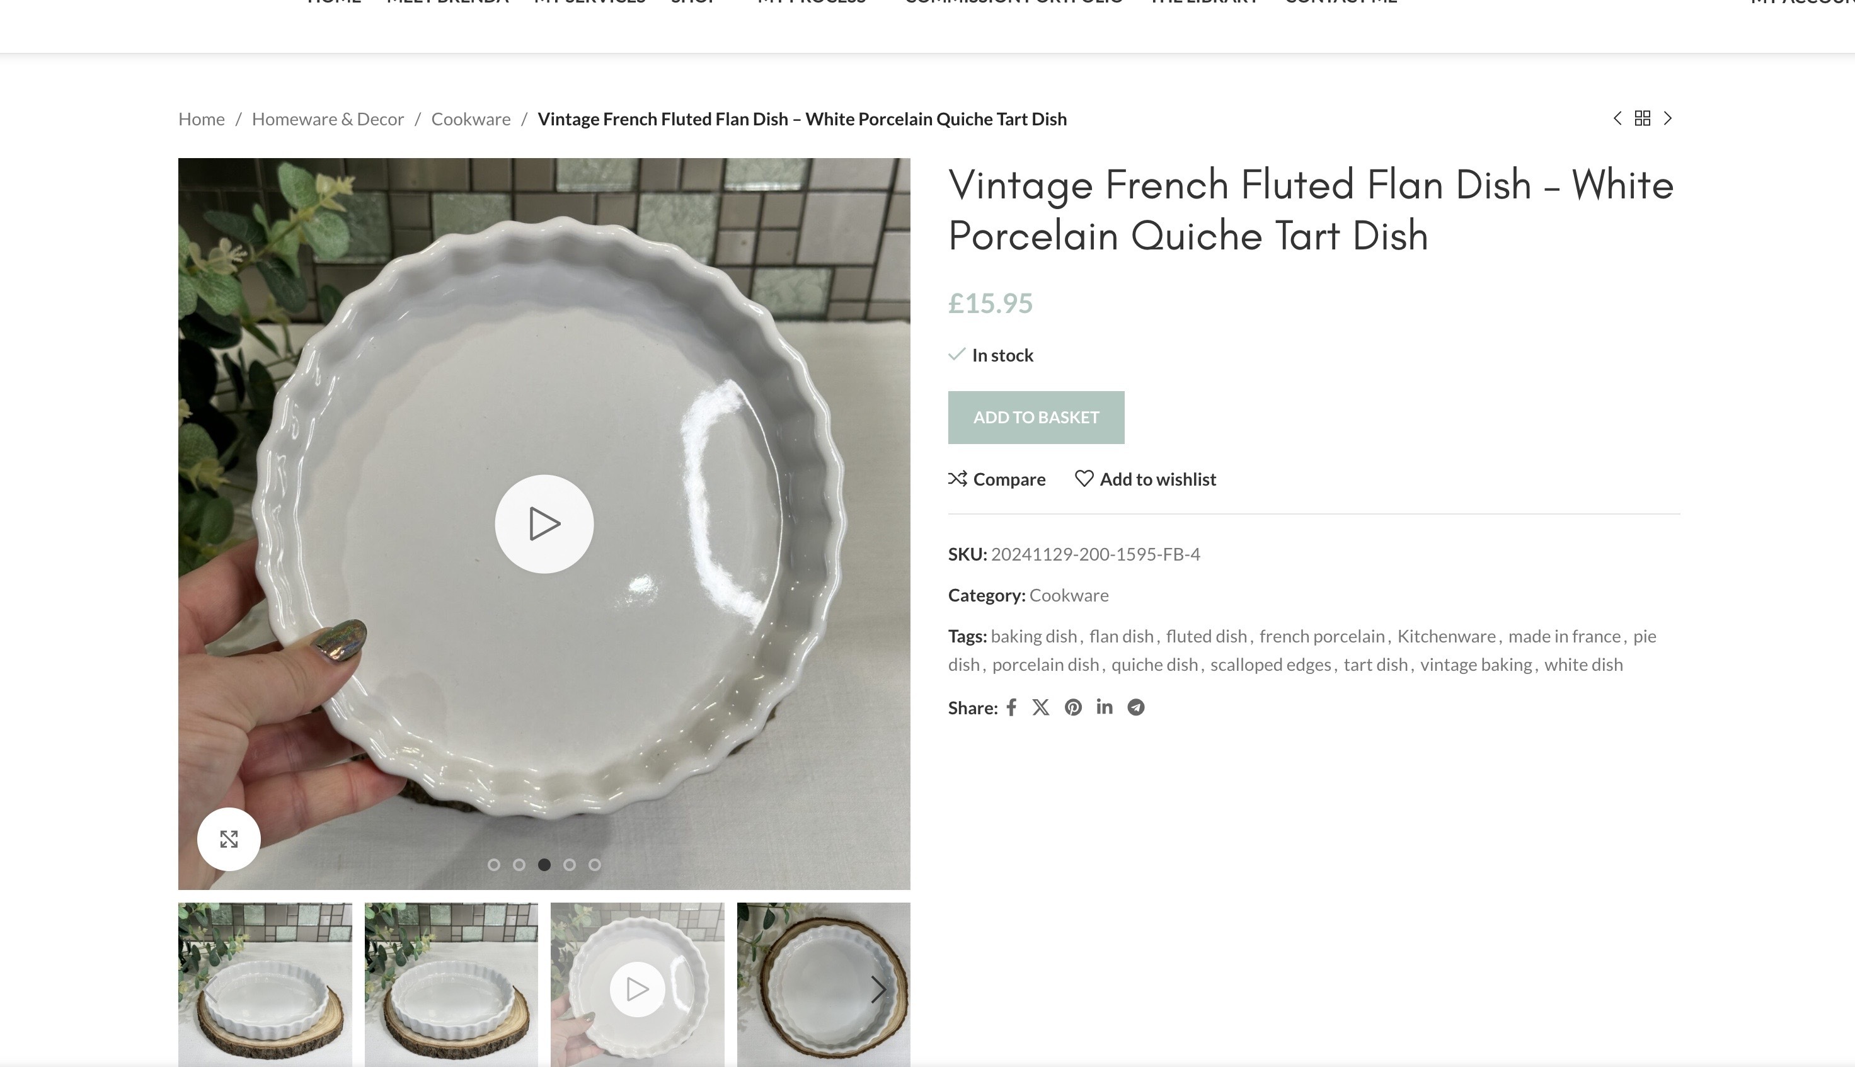Viewport: 1855px width, 1067px height.
Task: Add the dish to wishlist
Action: pos(1146,479)
